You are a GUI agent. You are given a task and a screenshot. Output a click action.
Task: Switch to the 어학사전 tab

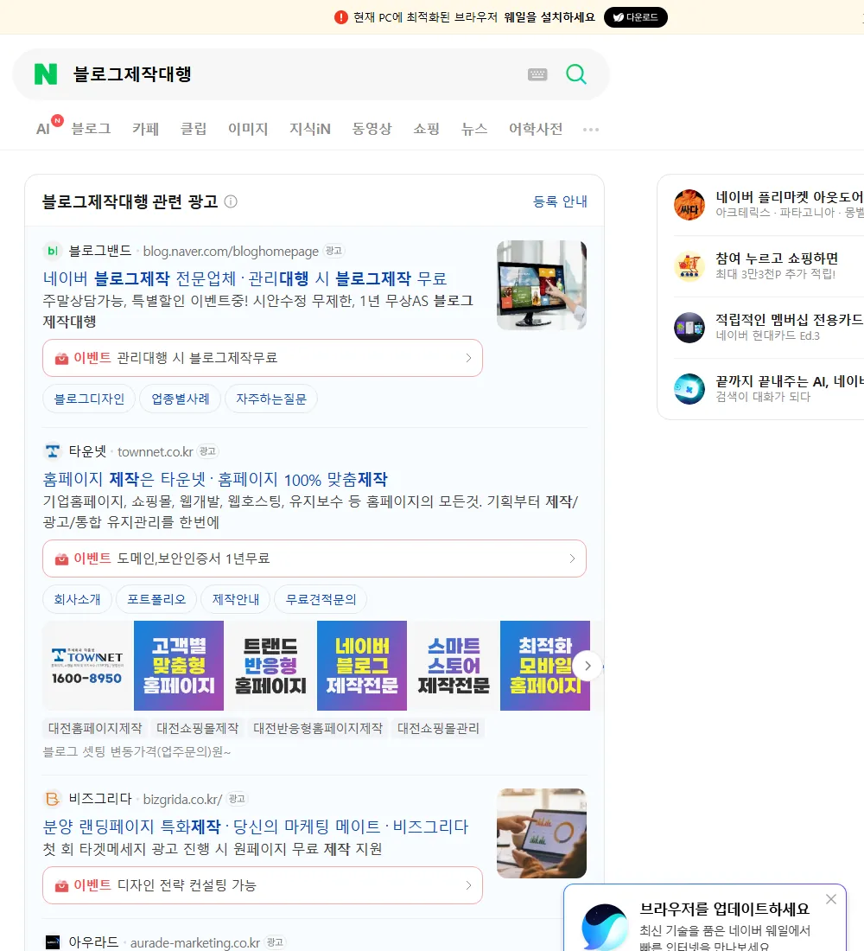(x=536, y=129)
